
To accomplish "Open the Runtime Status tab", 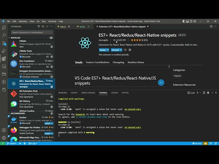I will 136,62.
